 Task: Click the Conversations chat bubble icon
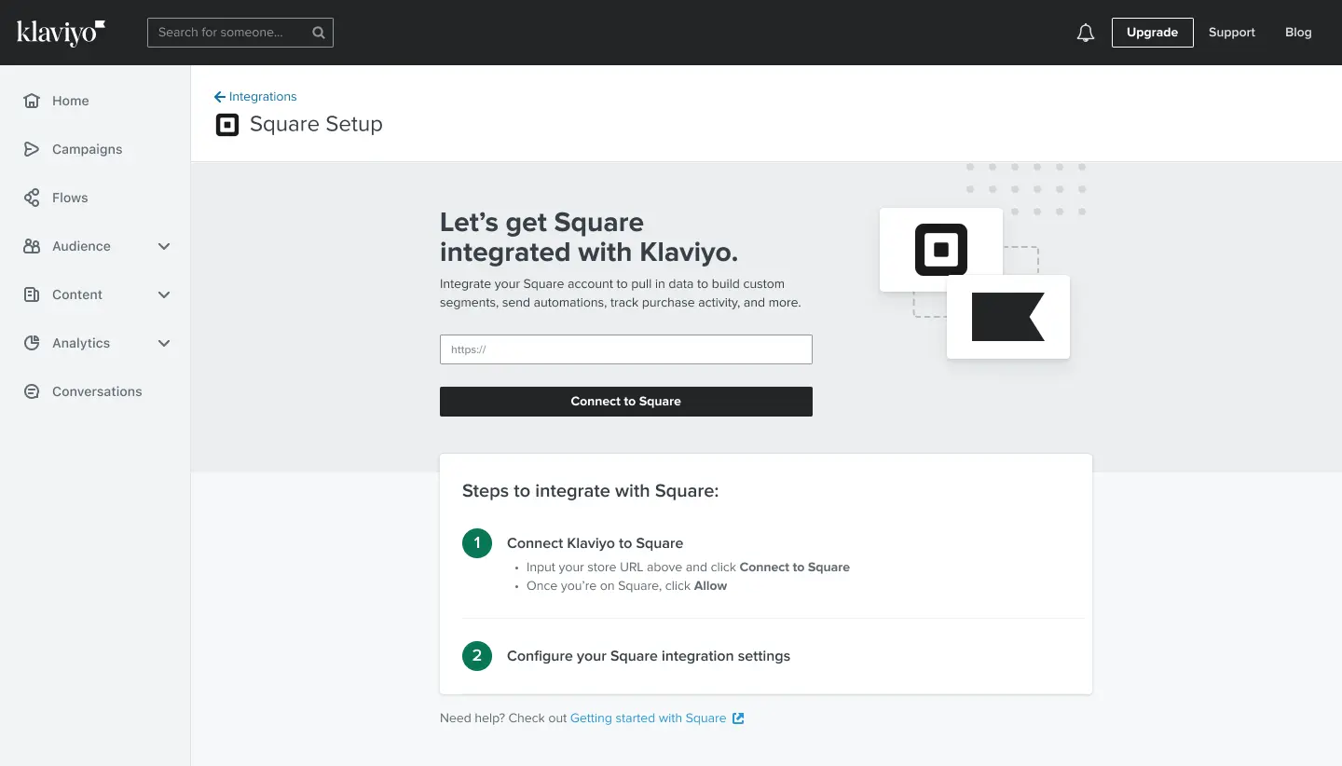(x=32, y=391)
